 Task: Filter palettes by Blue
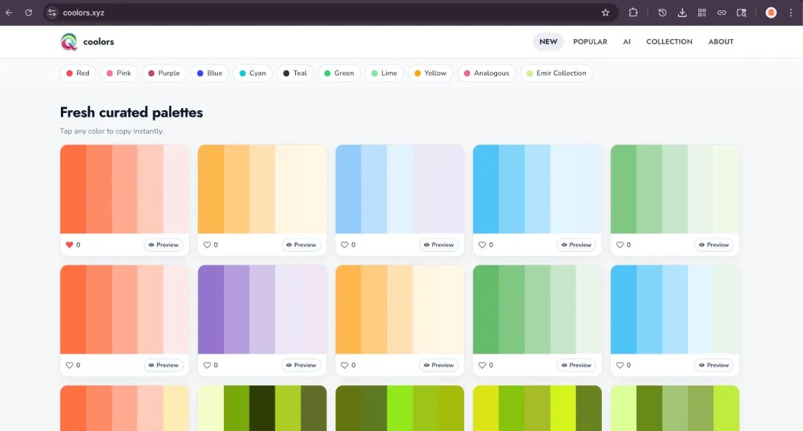[209, 73]
